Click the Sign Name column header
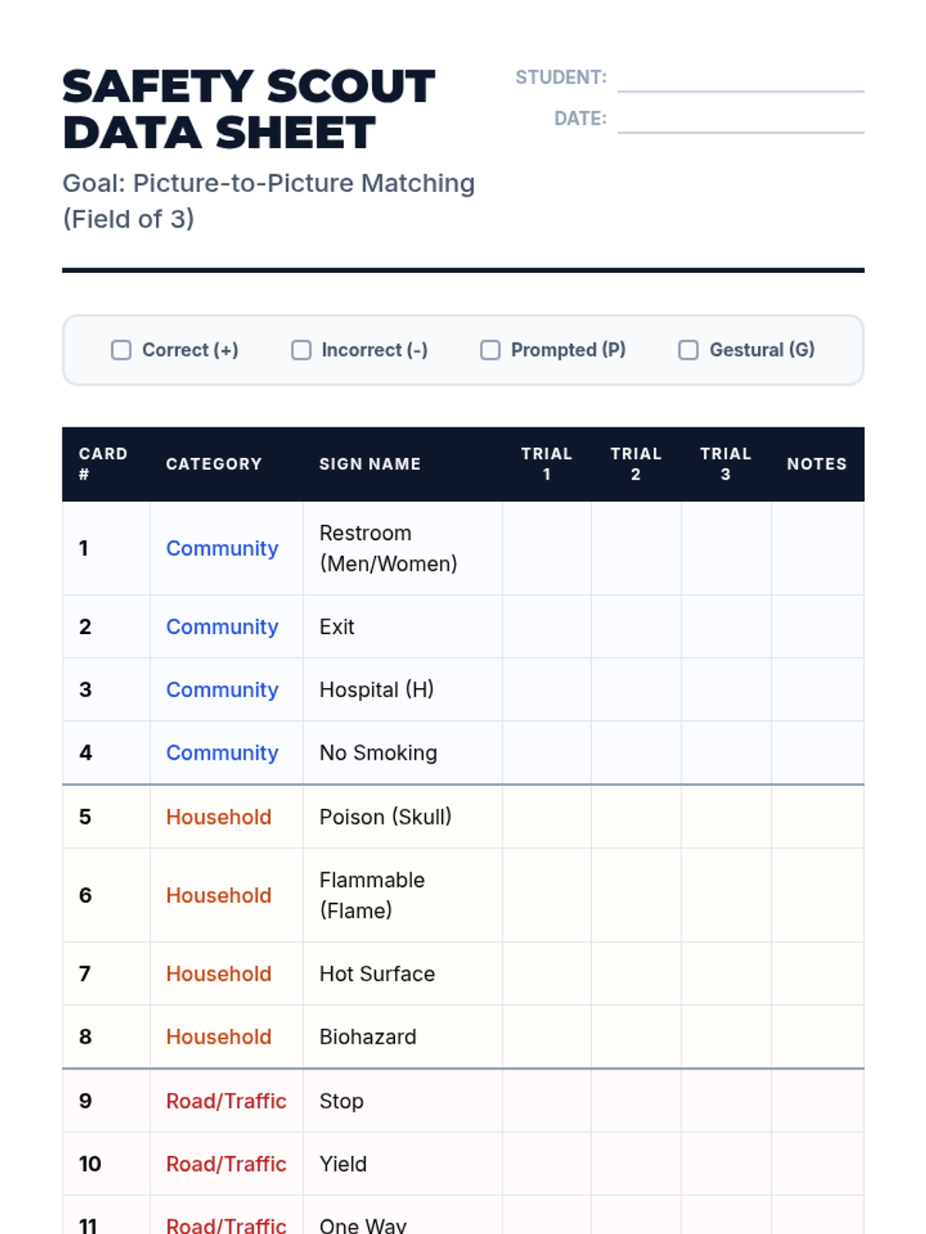The image size is (926, 1234). tap(370, 464)
